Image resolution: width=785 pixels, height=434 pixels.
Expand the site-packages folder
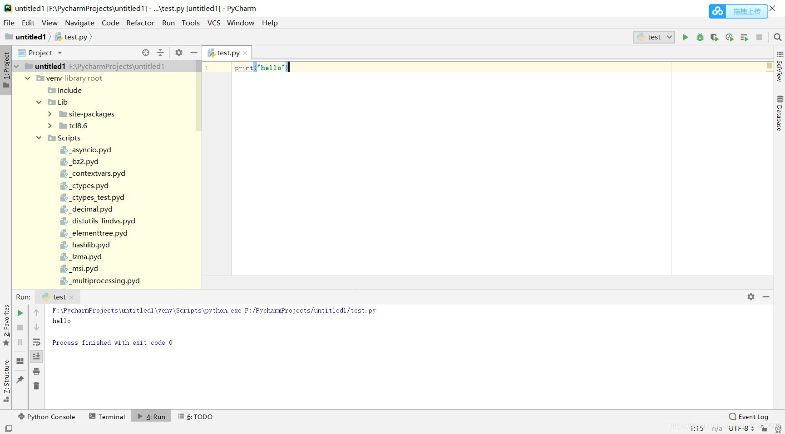(50, 114)
